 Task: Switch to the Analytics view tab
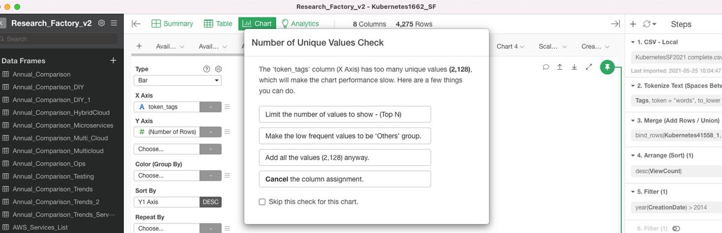300,24
